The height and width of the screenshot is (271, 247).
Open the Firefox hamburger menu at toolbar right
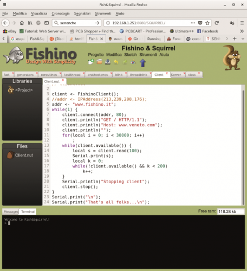click(x=242, y=23)
